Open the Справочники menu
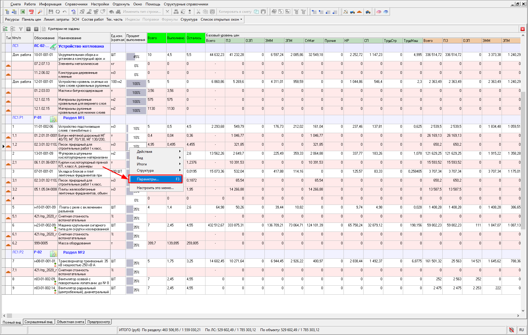The image size is (528, 335). coord(76,4)
